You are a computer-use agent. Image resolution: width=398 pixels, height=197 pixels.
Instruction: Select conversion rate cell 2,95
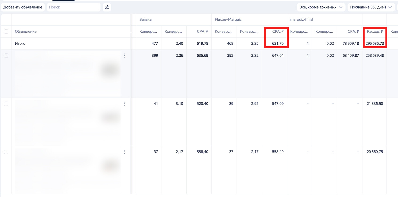point(255,104)
